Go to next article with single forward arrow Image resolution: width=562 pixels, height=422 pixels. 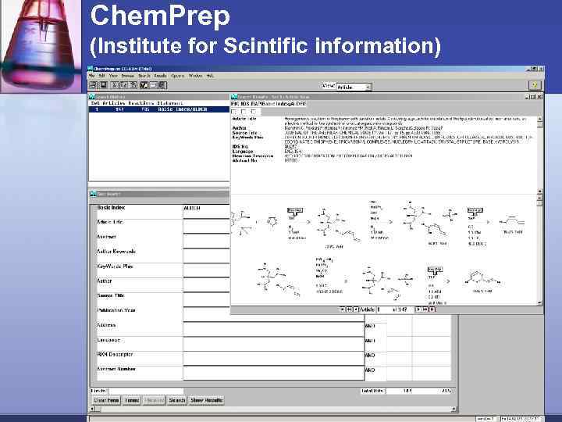point(418,309)
